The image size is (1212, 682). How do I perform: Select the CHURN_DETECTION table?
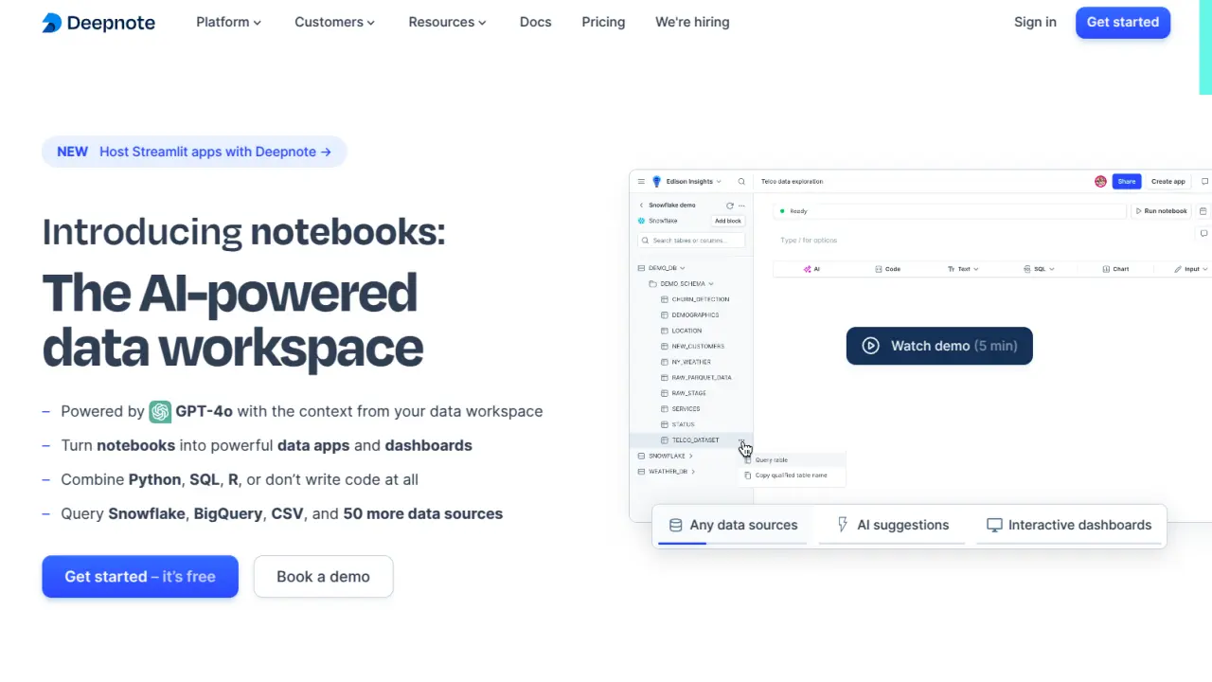pos(695,299)
